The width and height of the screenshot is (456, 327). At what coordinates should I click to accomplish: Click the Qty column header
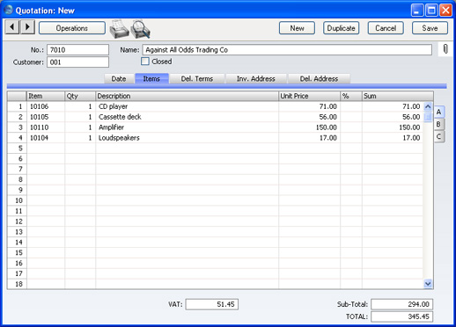coord(80,96)
